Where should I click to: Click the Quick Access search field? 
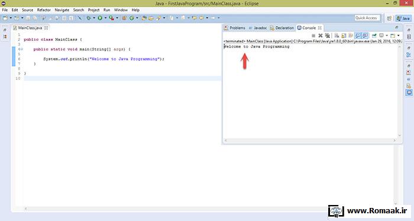coord(367,18)
